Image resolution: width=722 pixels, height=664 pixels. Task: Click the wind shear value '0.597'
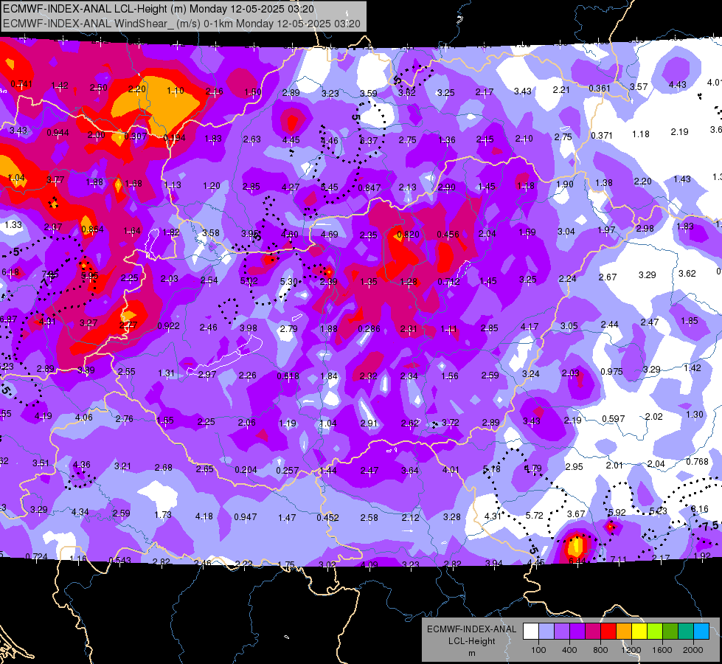614,419
